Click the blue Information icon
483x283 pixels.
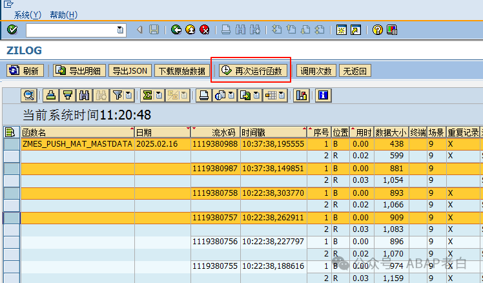tap(323, 96)
